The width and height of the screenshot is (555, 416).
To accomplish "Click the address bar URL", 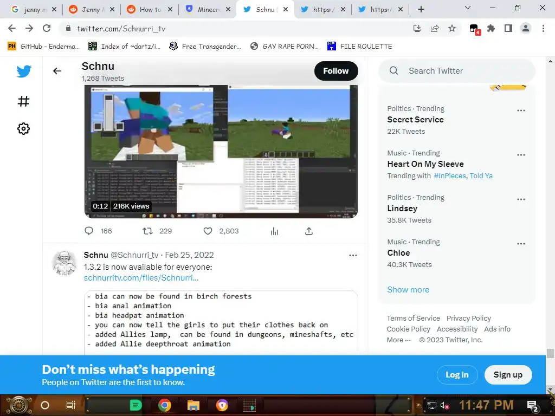I will (x=121, y=29).
